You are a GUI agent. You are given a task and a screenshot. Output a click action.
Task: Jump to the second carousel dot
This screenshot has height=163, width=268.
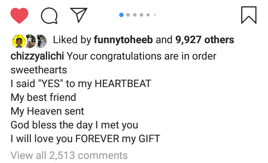(x=128, y=15)
